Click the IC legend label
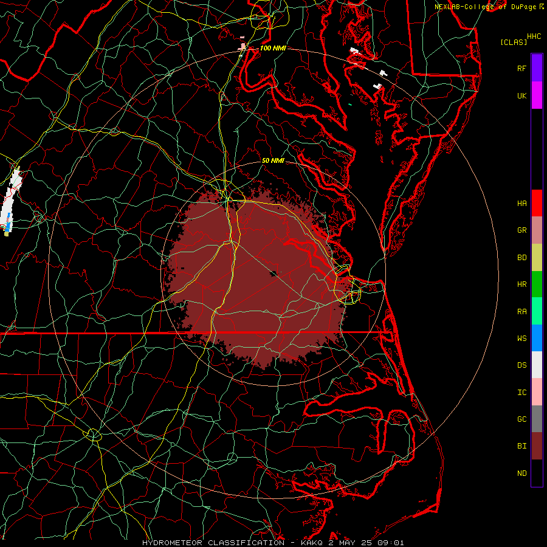Viewport: 547px width, 547px height. point(521,393)
